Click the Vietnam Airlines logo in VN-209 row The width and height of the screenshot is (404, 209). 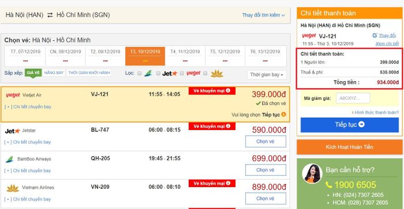[12, 188]
